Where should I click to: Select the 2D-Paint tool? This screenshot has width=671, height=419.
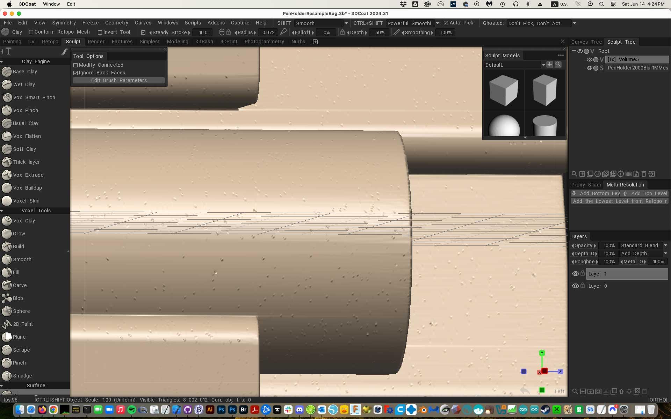click(23, 324)
